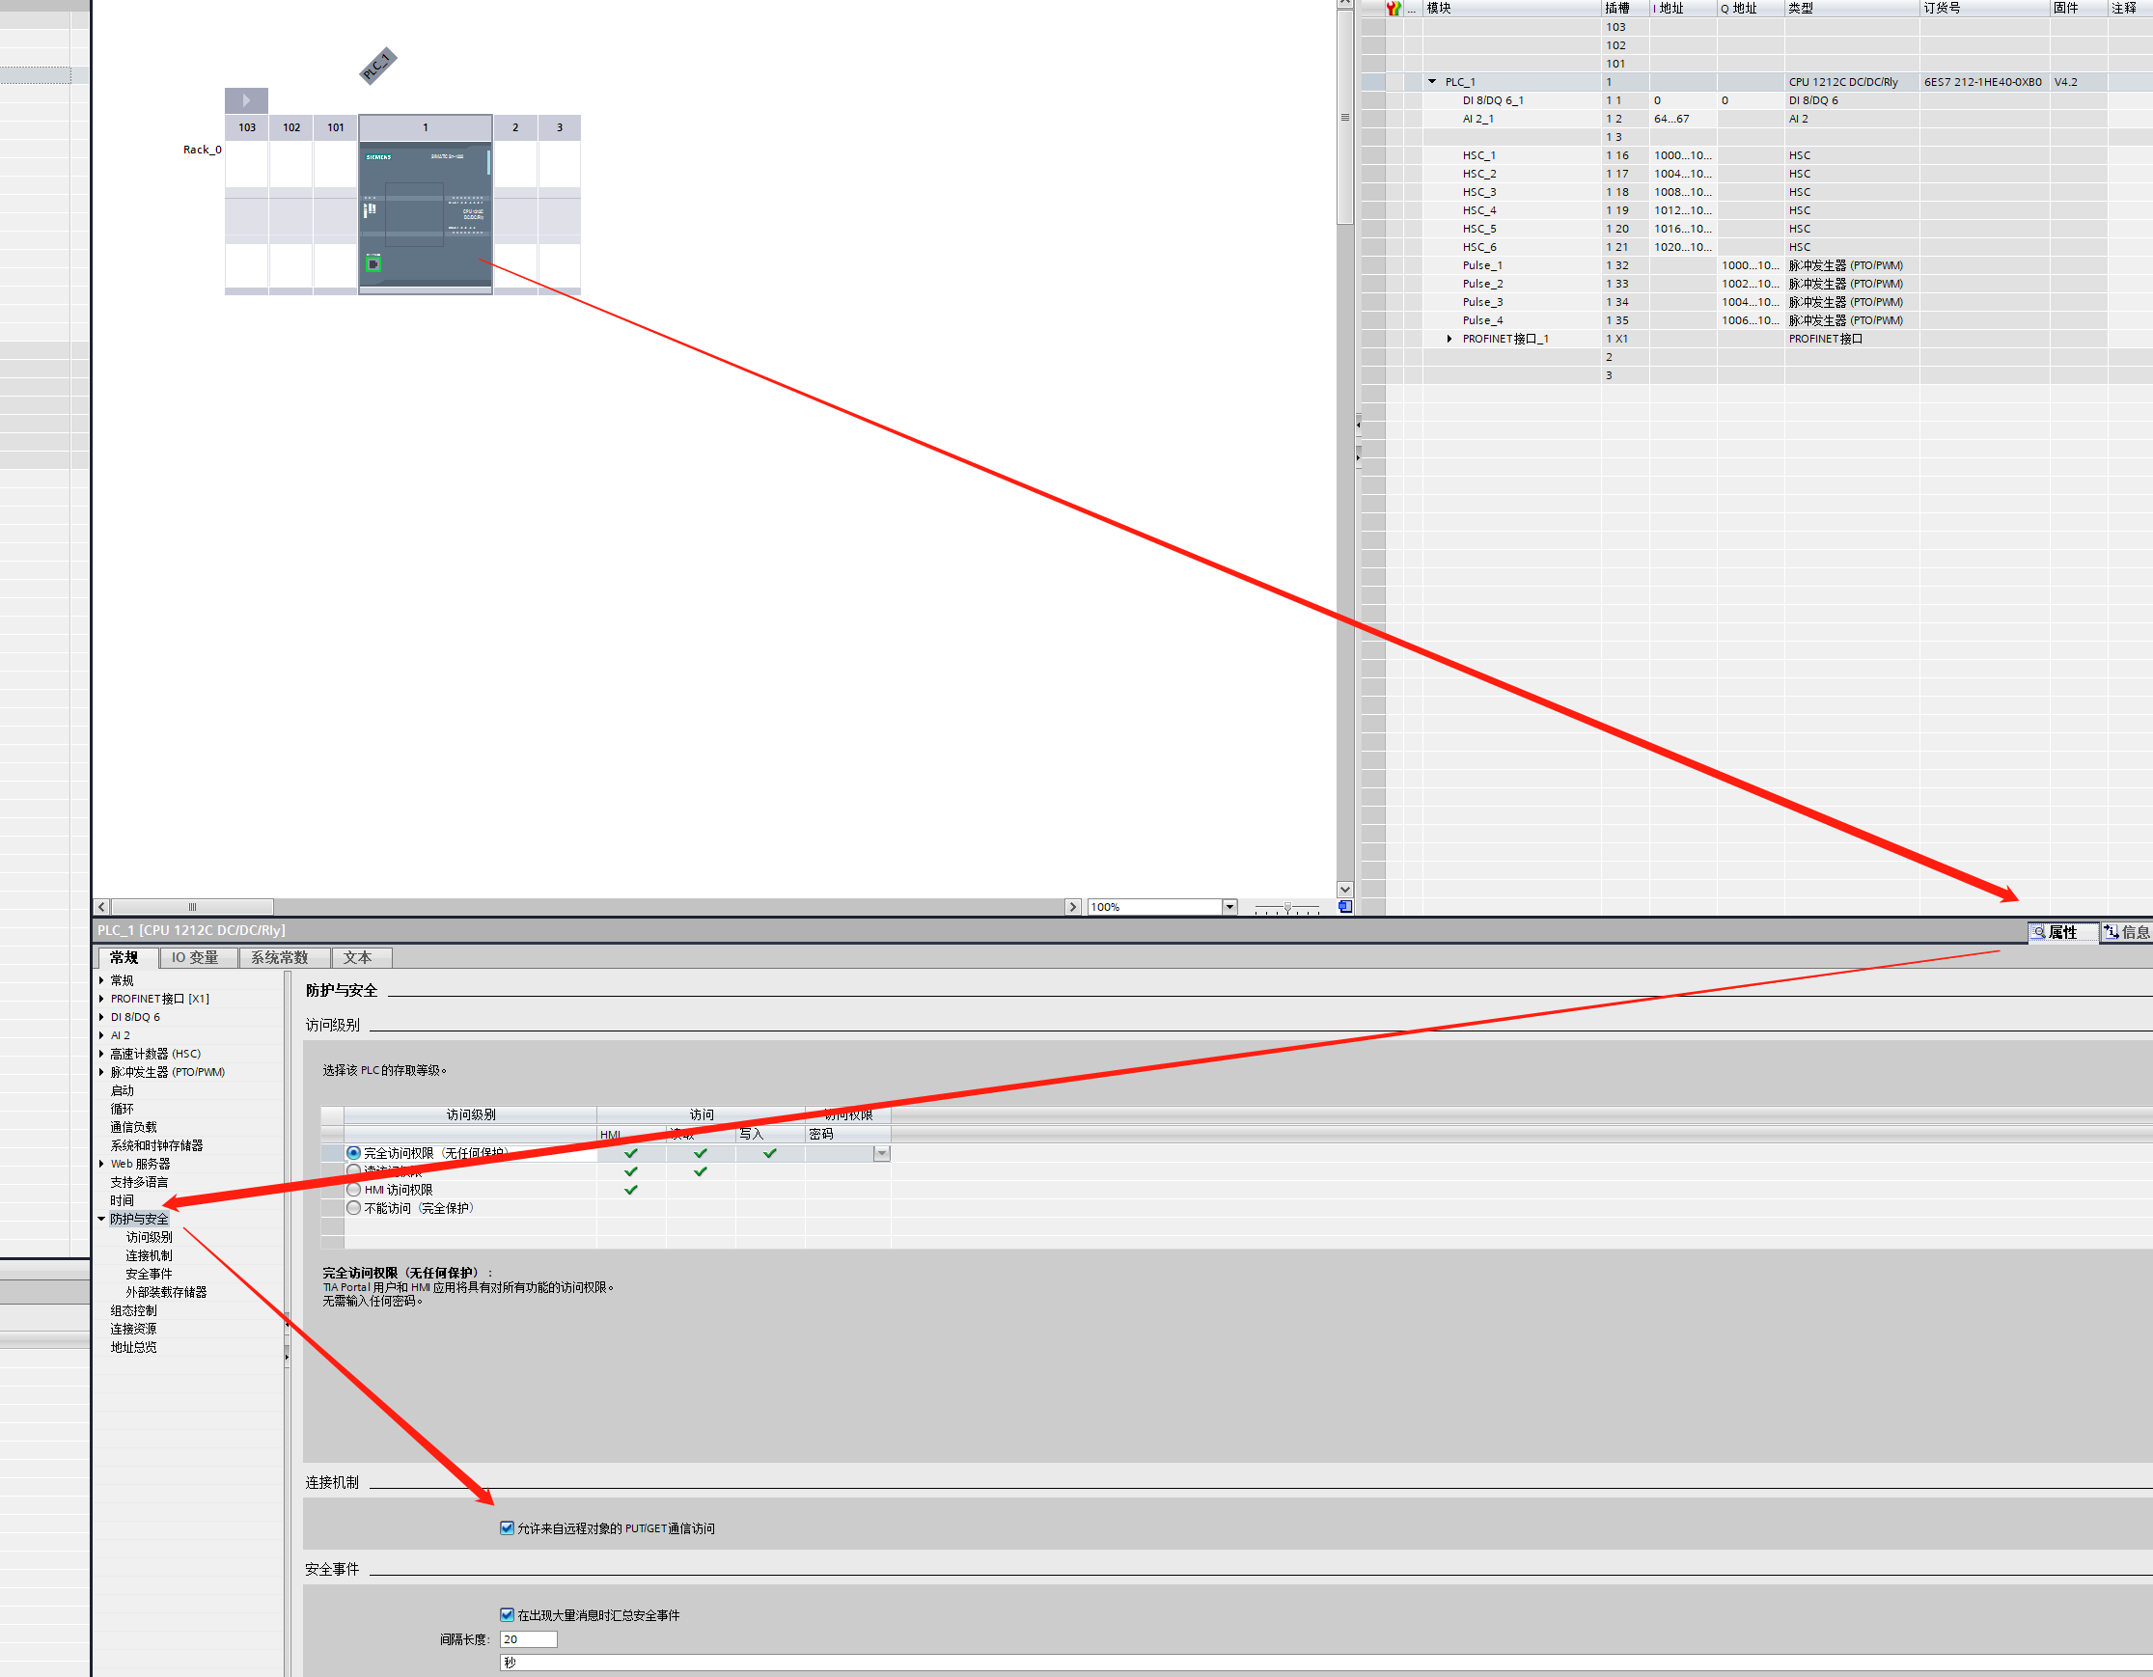Click the collapse-up arrow at the table's top-right
Image resolution: width=2153 pixels, height=1677 pixels.
(x=1343, y=3)
